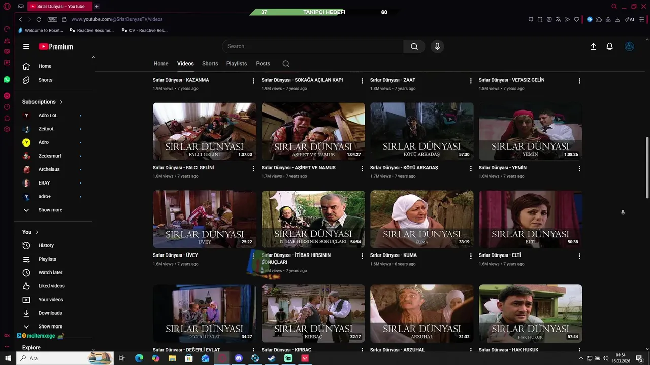Open Discord from the taskbar
Viewport: 650px width, 365px height.
click(x=239, y=358)
